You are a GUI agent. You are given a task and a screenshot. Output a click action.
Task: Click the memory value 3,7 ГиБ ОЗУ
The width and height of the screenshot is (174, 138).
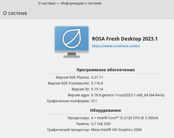point(101,124)
